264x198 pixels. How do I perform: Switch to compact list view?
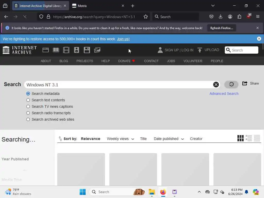coord(257,138)
